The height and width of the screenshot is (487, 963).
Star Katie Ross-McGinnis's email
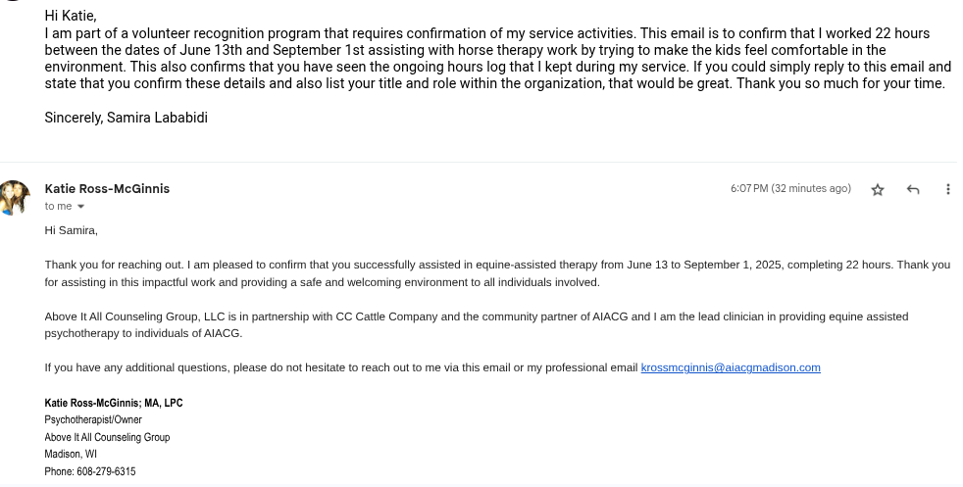[878, 189]
